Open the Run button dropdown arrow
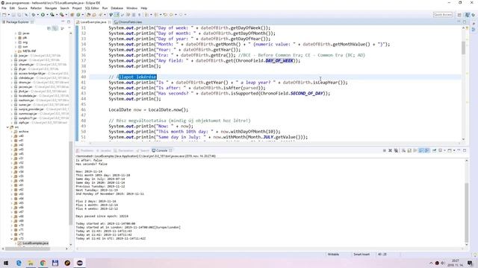This screenshot has height=268, width=478. tap(47, 15)
